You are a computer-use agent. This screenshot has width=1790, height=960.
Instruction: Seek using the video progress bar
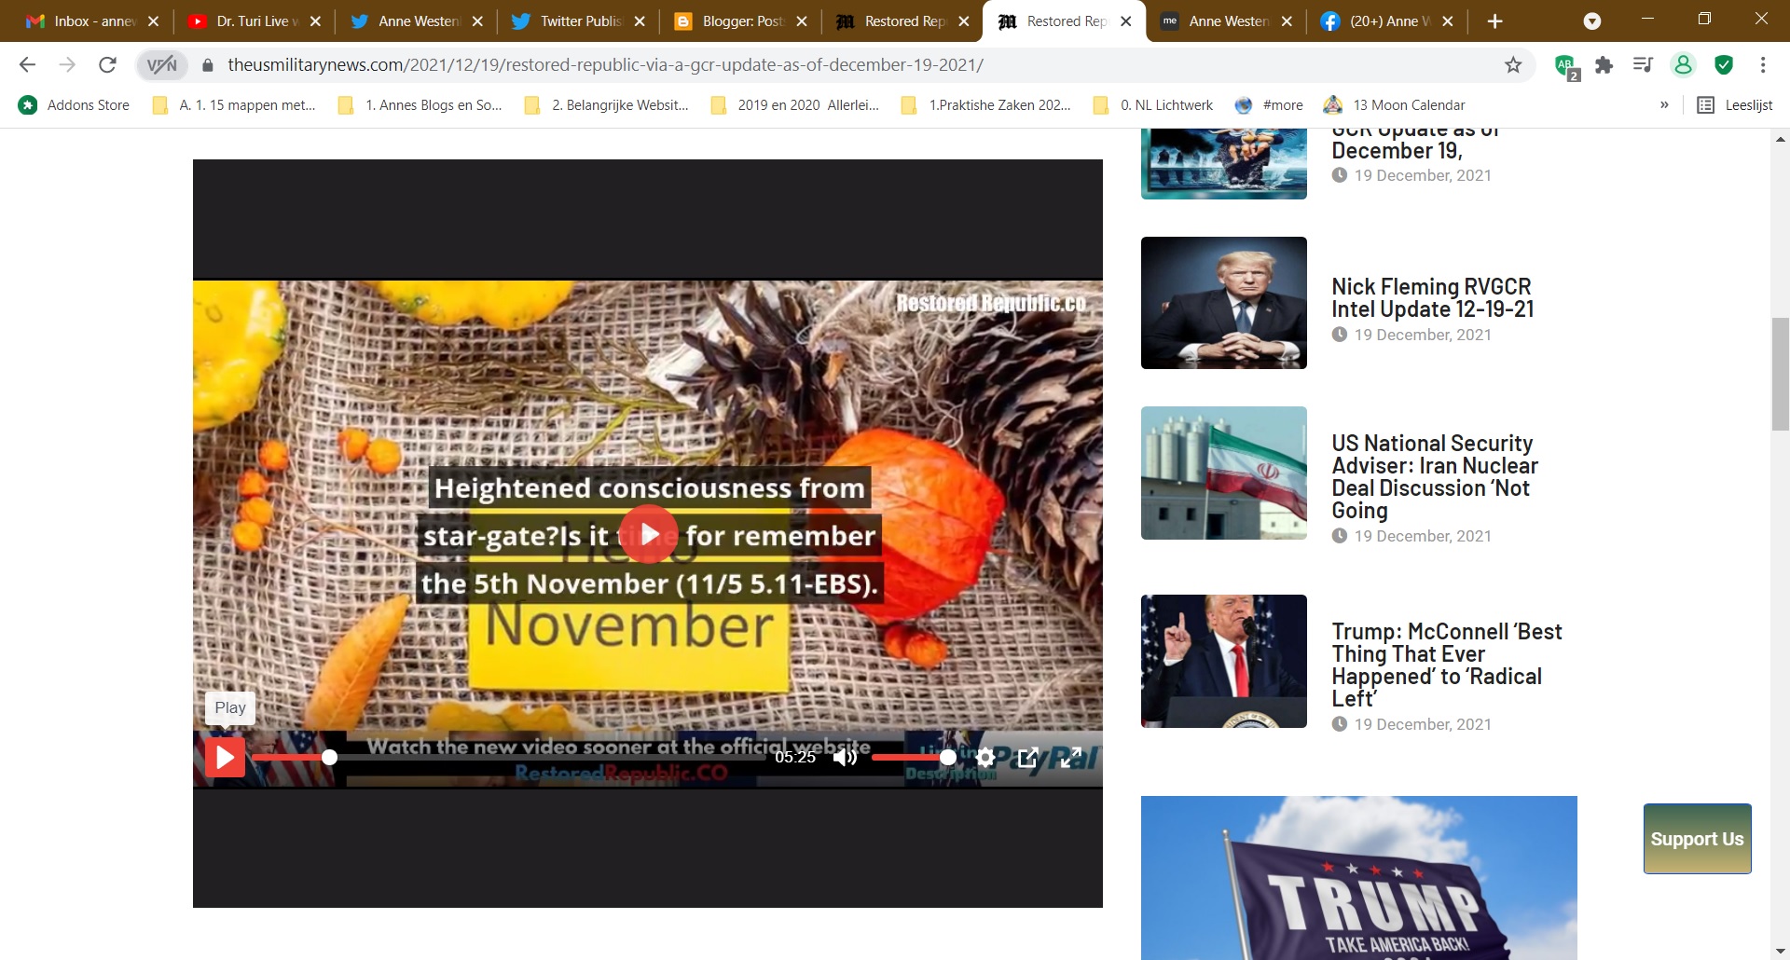tap(508, 758)
